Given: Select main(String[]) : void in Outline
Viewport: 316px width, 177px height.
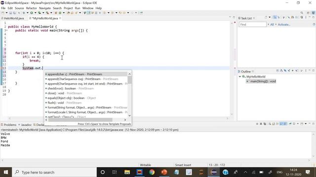Looking at the screenshot, I should point(261,81).
